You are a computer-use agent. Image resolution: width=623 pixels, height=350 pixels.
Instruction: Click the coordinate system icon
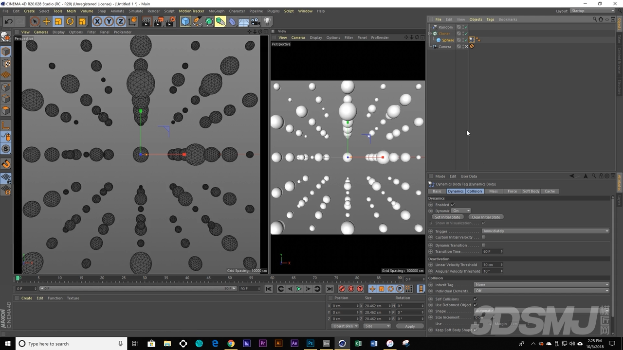[x=132, y=21]
